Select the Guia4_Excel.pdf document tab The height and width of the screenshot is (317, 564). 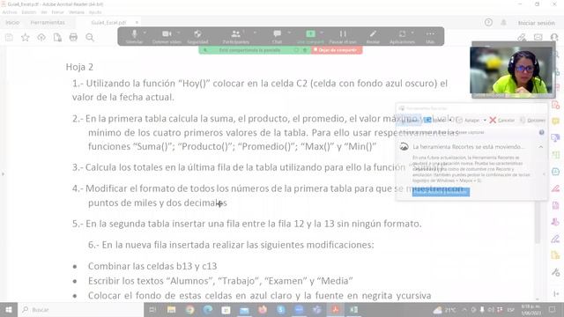tap(108, 22)
